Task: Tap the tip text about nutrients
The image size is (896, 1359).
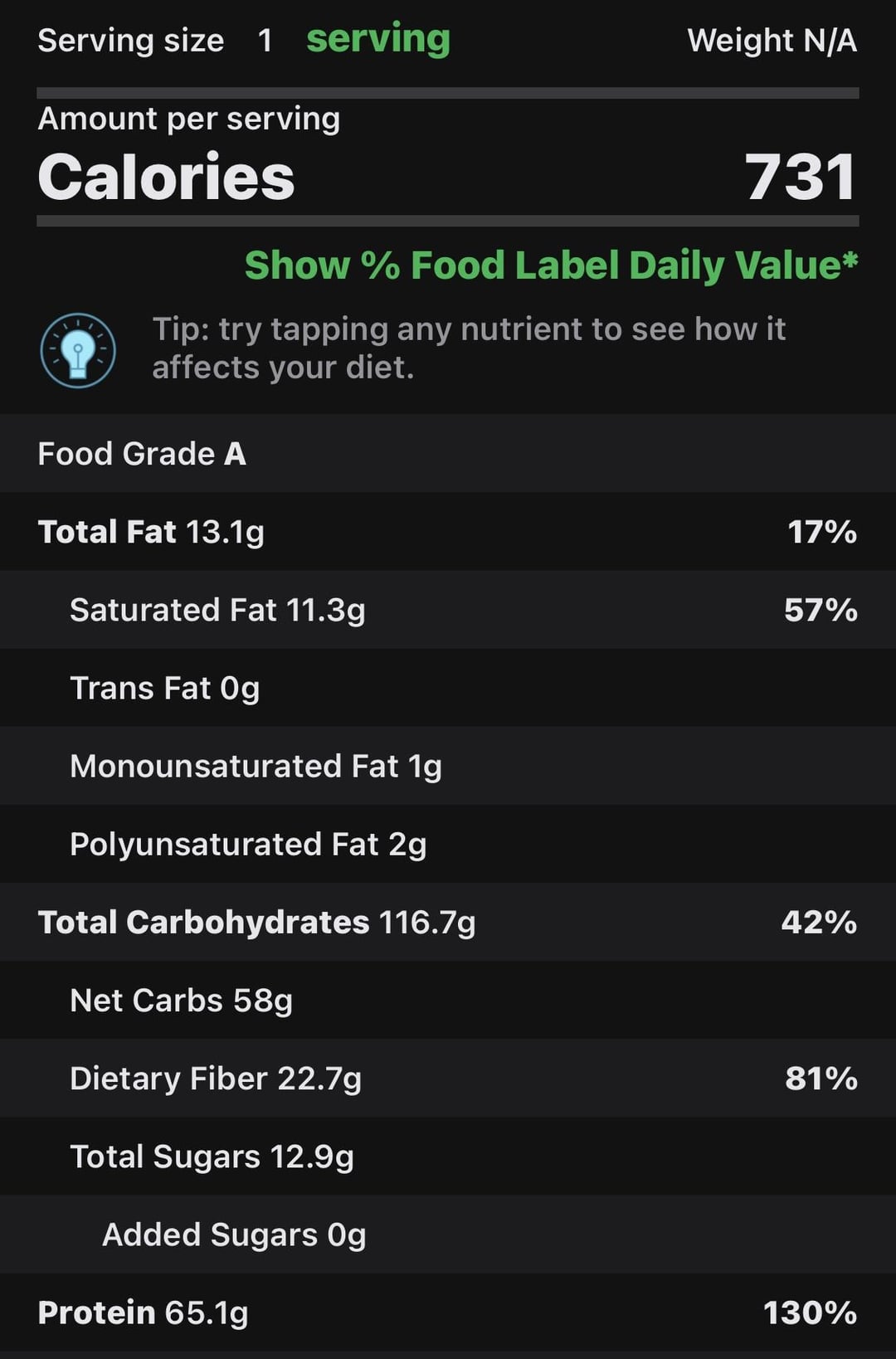Action: 469,348
